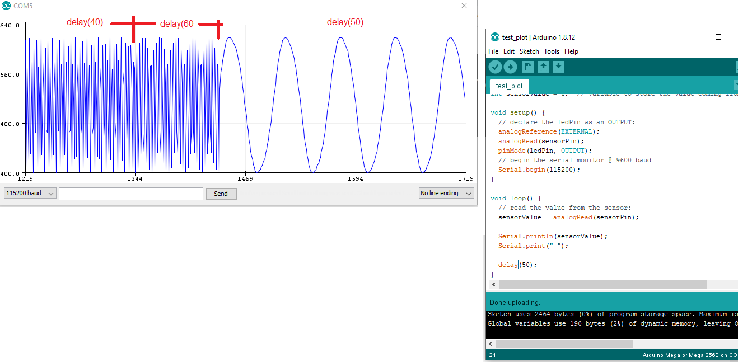This screenshot has height=362, width=738.
Task: Click the Upload arrow icon
Action: tap(510, 67)
